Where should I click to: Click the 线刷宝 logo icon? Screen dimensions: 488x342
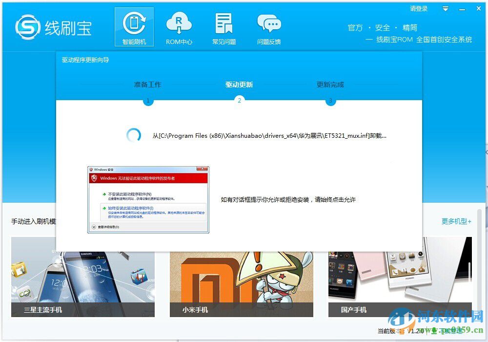[x=28, y=26]
